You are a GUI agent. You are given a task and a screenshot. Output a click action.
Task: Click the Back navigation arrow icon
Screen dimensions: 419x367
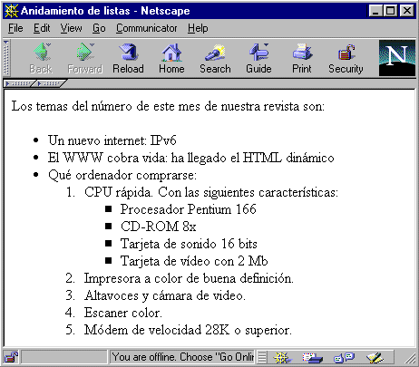[42, 52]
